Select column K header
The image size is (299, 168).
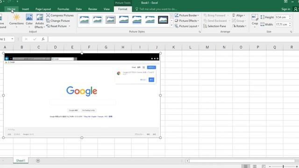(x=173, y=47)
